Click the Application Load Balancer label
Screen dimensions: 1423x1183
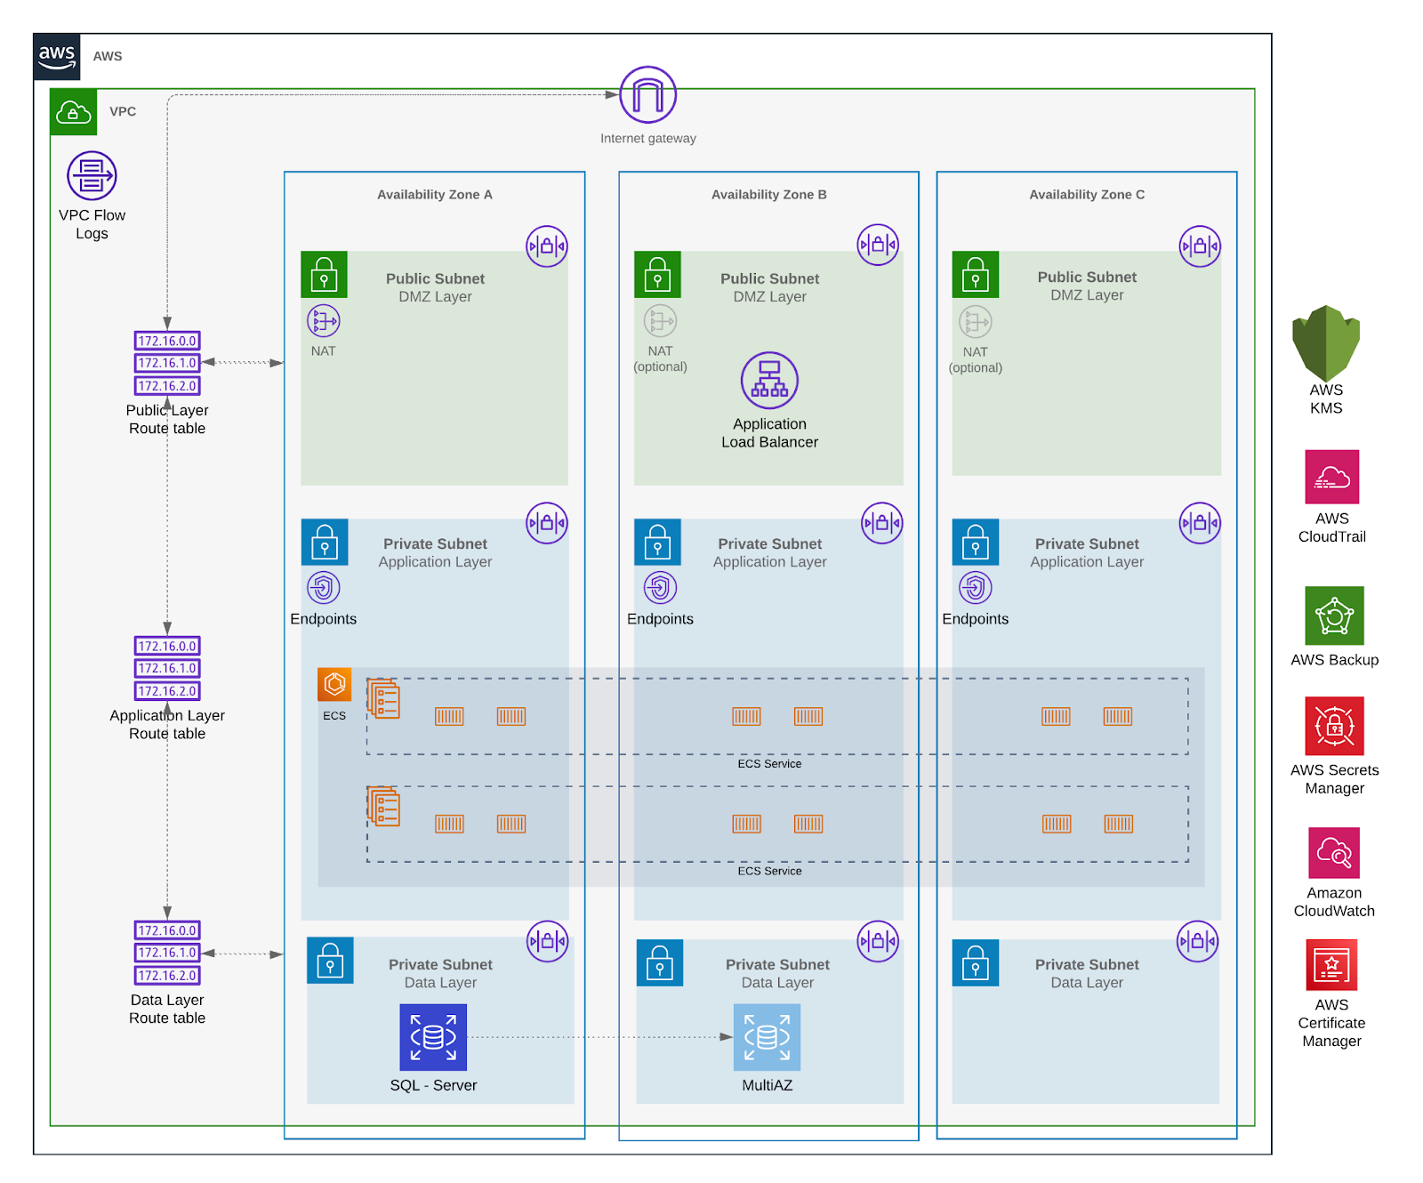coord(769,433)
